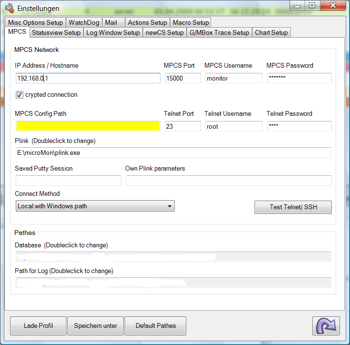Viewport: 350px width, 345px height.
Task: Click the Einstellungen window title icon
Action: pyautogui.click(x=9, y=8)
